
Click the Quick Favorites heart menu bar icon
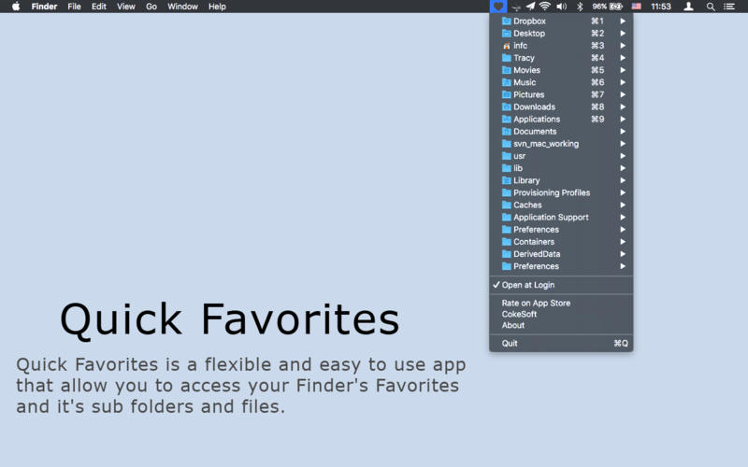[498, 7]
